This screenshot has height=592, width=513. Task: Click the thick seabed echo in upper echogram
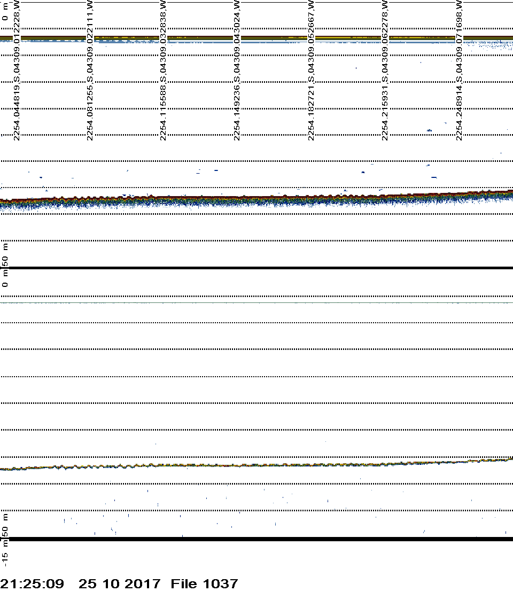256,200
